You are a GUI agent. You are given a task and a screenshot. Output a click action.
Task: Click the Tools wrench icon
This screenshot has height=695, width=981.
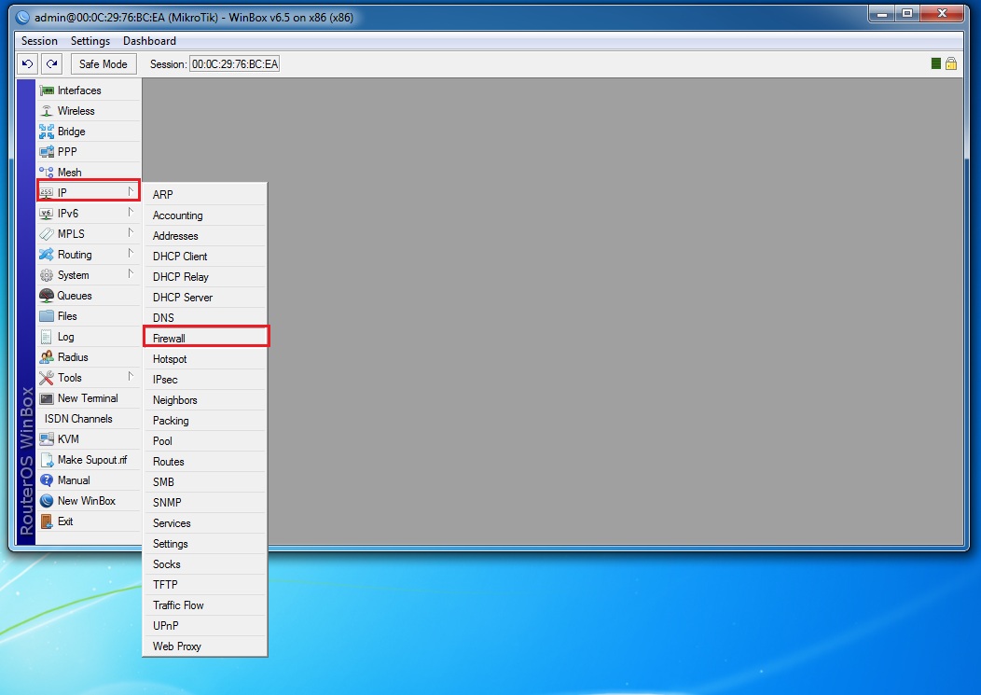click(x=47, y=378)
